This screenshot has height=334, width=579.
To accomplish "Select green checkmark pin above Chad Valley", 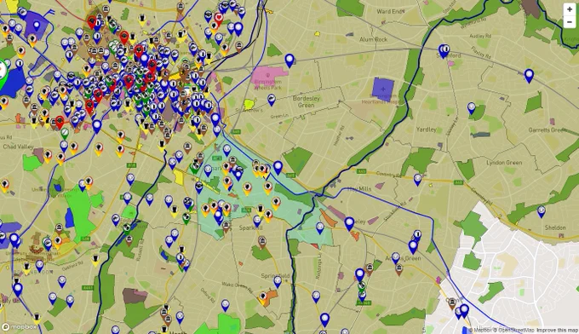I will (65, 134).
